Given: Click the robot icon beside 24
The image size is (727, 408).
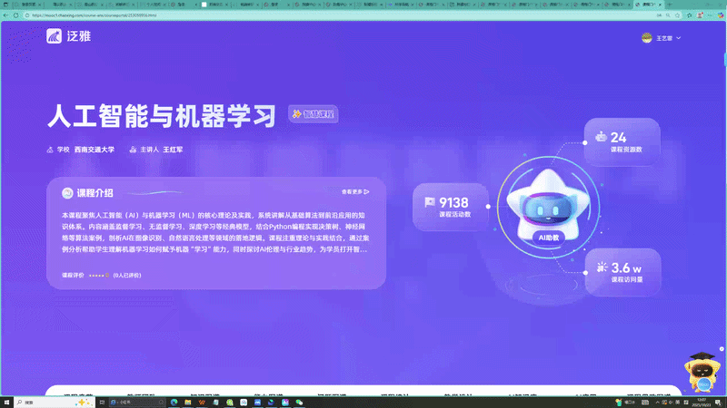Looking at the screenshot, I should pos(601,137).
